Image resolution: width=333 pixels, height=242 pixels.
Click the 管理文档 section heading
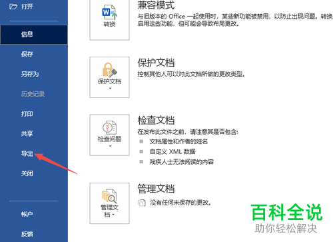[156, 189]
